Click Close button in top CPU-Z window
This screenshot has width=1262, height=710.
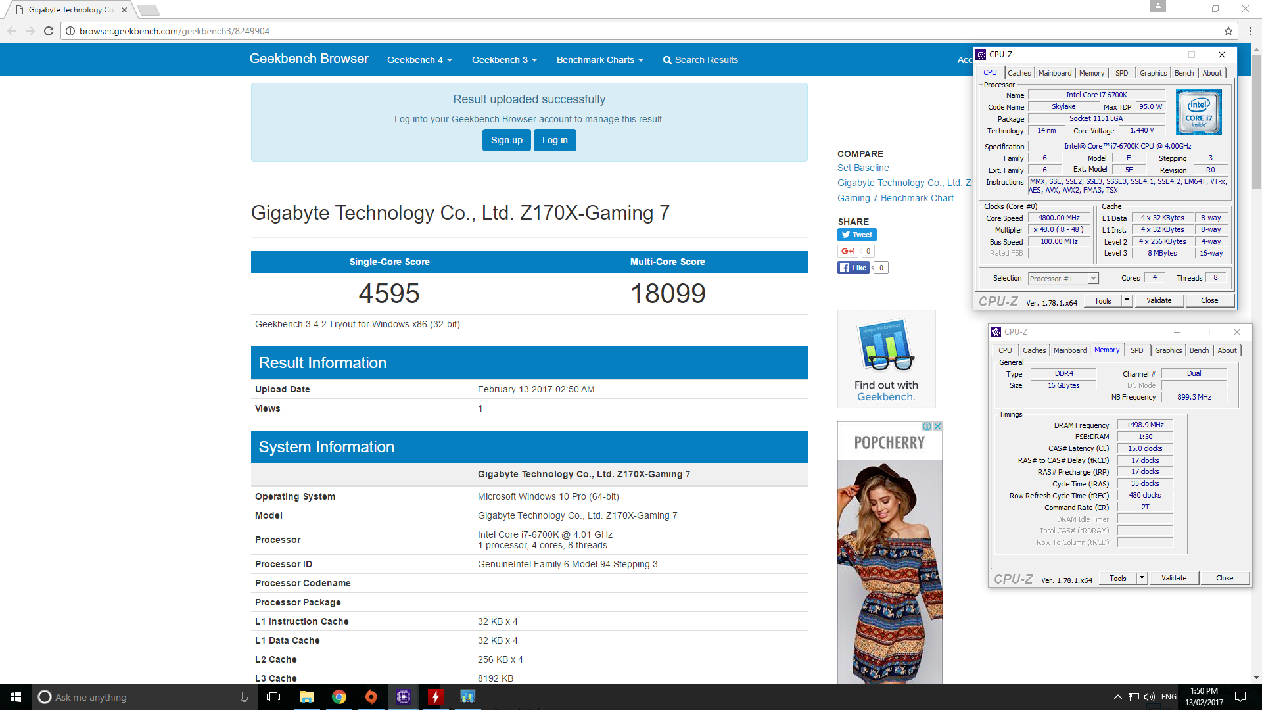tap(1209, 300)
